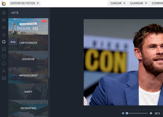Open the Cargar dropdown menu
Image resolution: width=163 pixels, height=117 pixels.
point(118,3)
